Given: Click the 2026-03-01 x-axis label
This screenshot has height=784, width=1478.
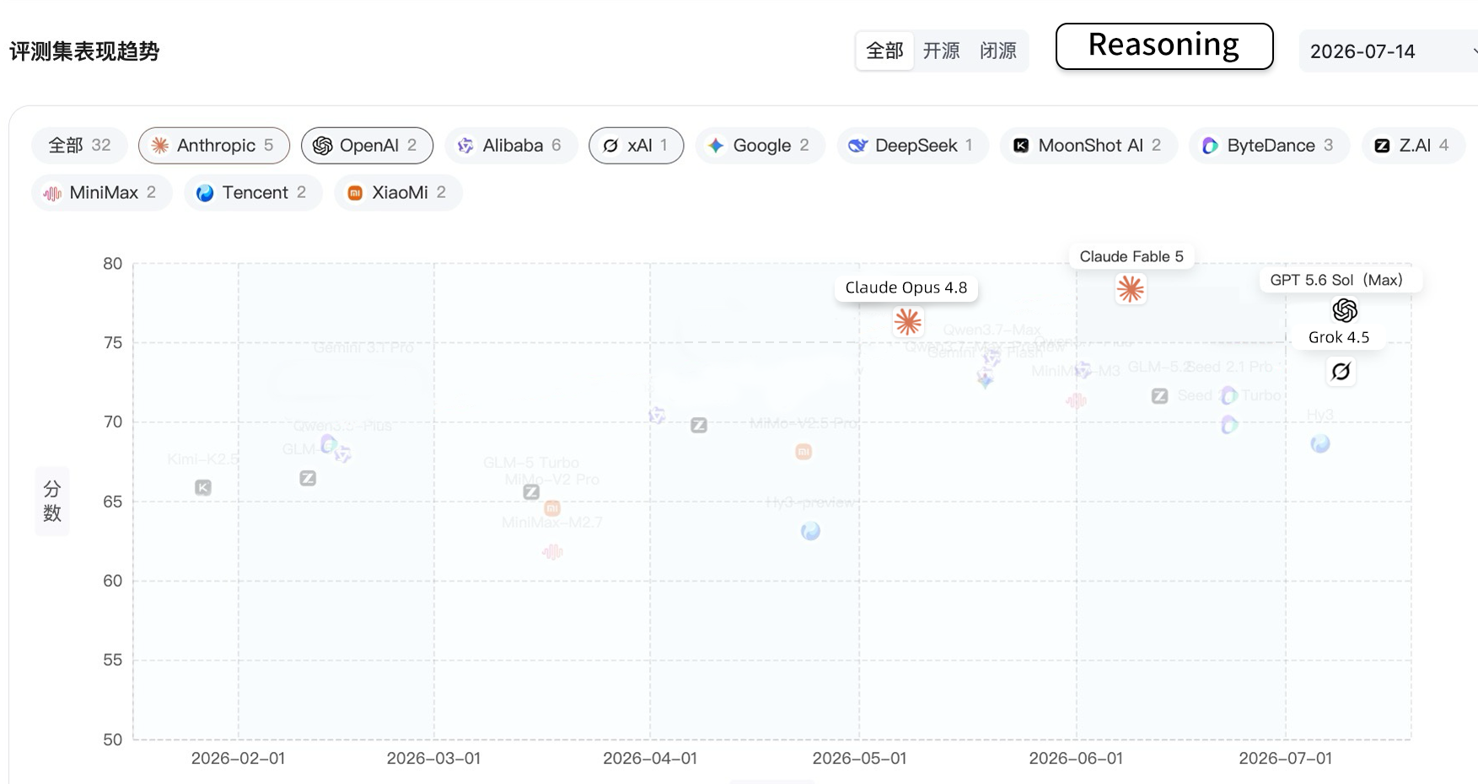Looking at the screenshot, I should 434,758.
